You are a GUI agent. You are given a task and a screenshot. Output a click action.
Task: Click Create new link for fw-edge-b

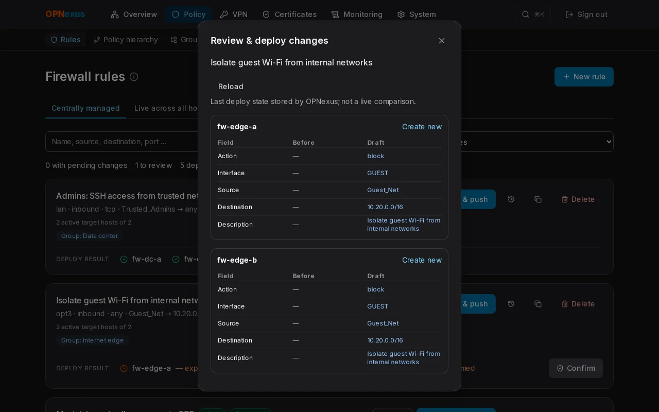coord(422,260)
